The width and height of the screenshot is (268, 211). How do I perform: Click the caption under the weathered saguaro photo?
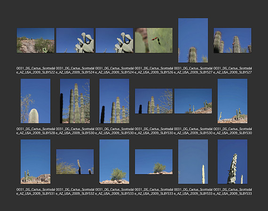point(232,191)
